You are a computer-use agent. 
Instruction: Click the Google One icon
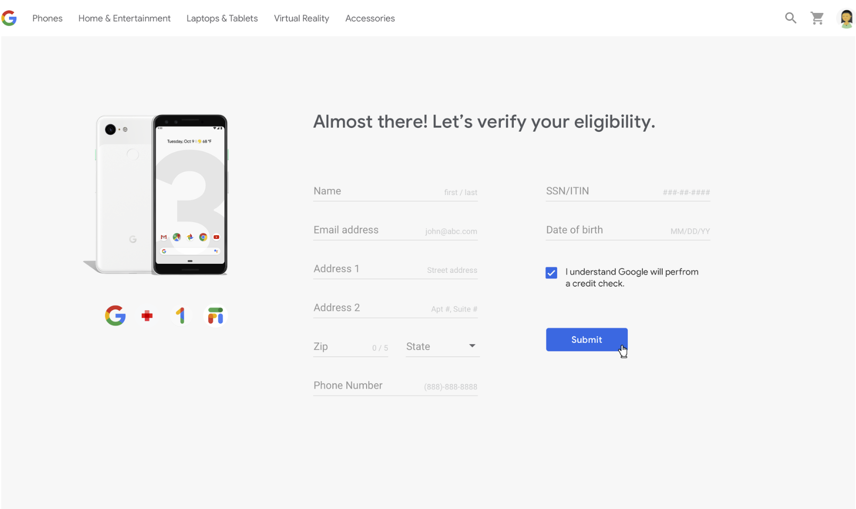[x=181, y=316]
